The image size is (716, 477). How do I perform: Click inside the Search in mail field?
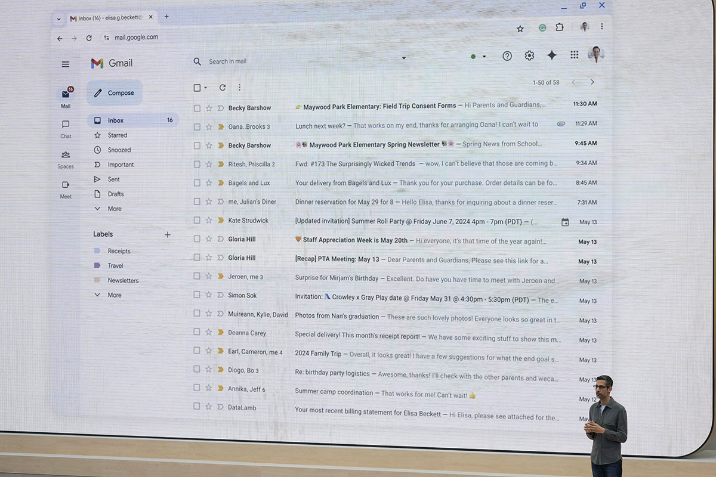click(268, 61)
